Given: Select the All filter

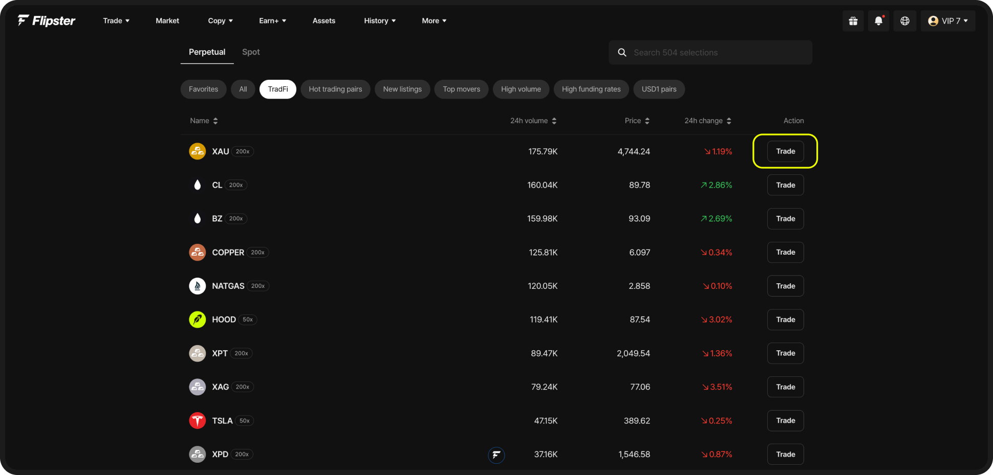Looking at the screenshot, I should [243, 89].
